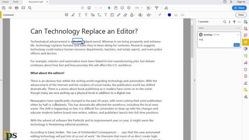Close the Document1.pdf tab
Viewport: 249px width, 140px height.
(47, 2)
